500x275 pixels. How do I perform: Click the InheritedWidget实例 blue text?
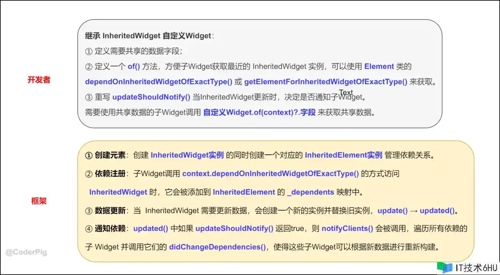187,155
